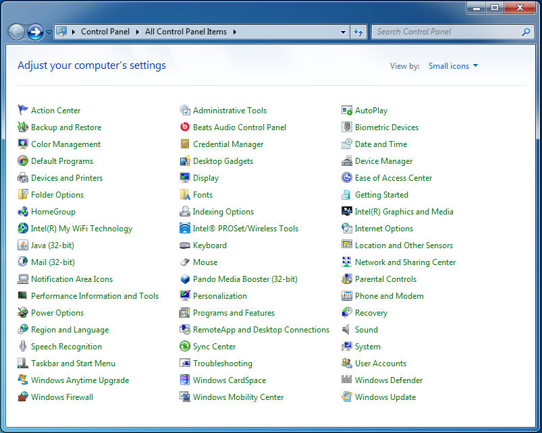Open the Indexing Options icon
Viewport: 542px width, 433px height.
(185, 211)
